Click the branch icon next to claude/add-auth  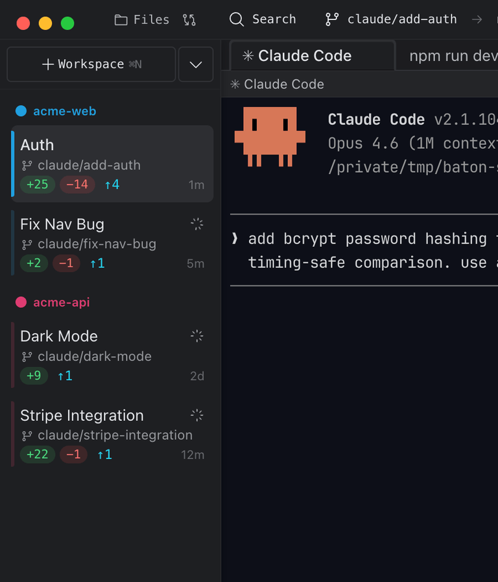point(331,19)
